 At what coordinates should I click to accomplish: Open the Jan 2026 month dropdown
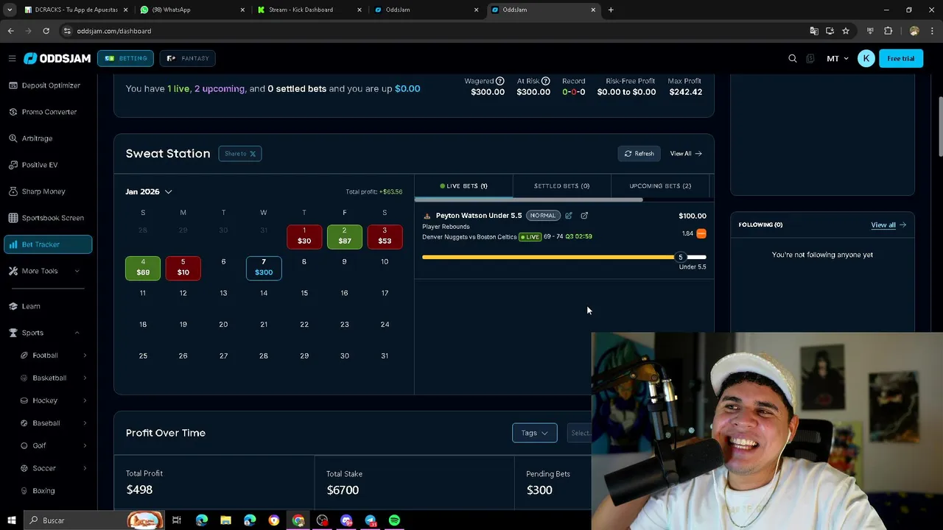point(149,191)
